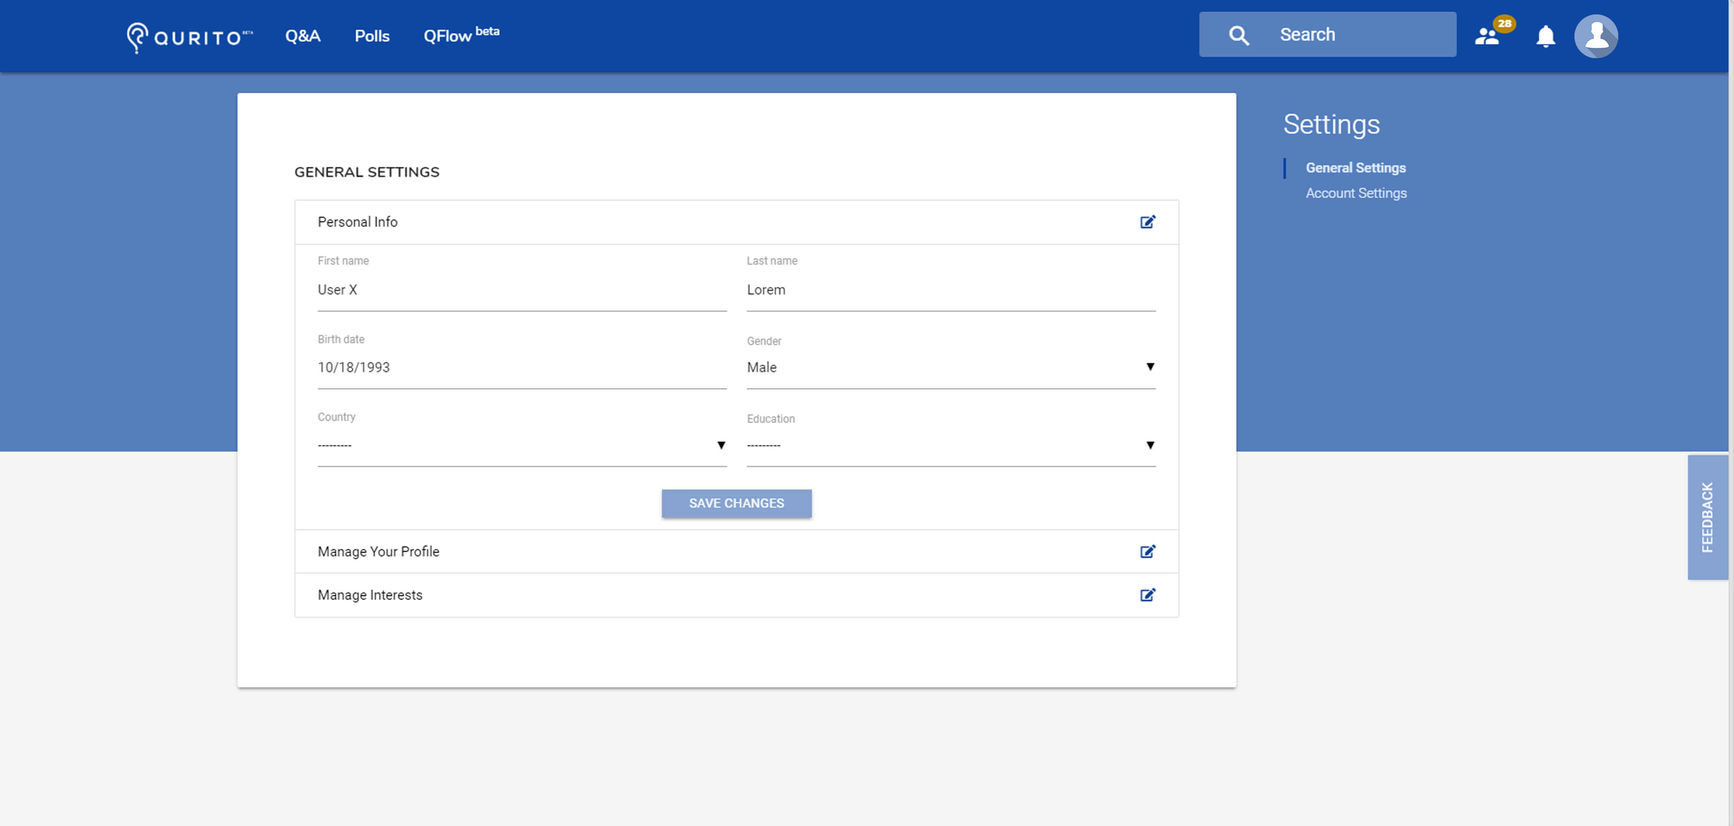Click the First name input field

coord(522,290)
